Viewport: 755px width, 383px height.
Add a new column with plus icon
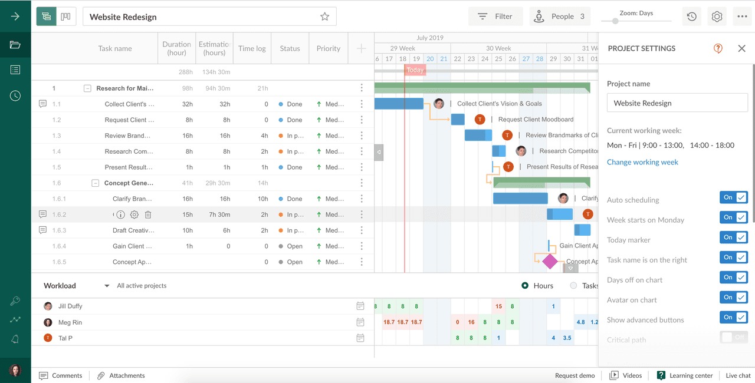(361, 48)
